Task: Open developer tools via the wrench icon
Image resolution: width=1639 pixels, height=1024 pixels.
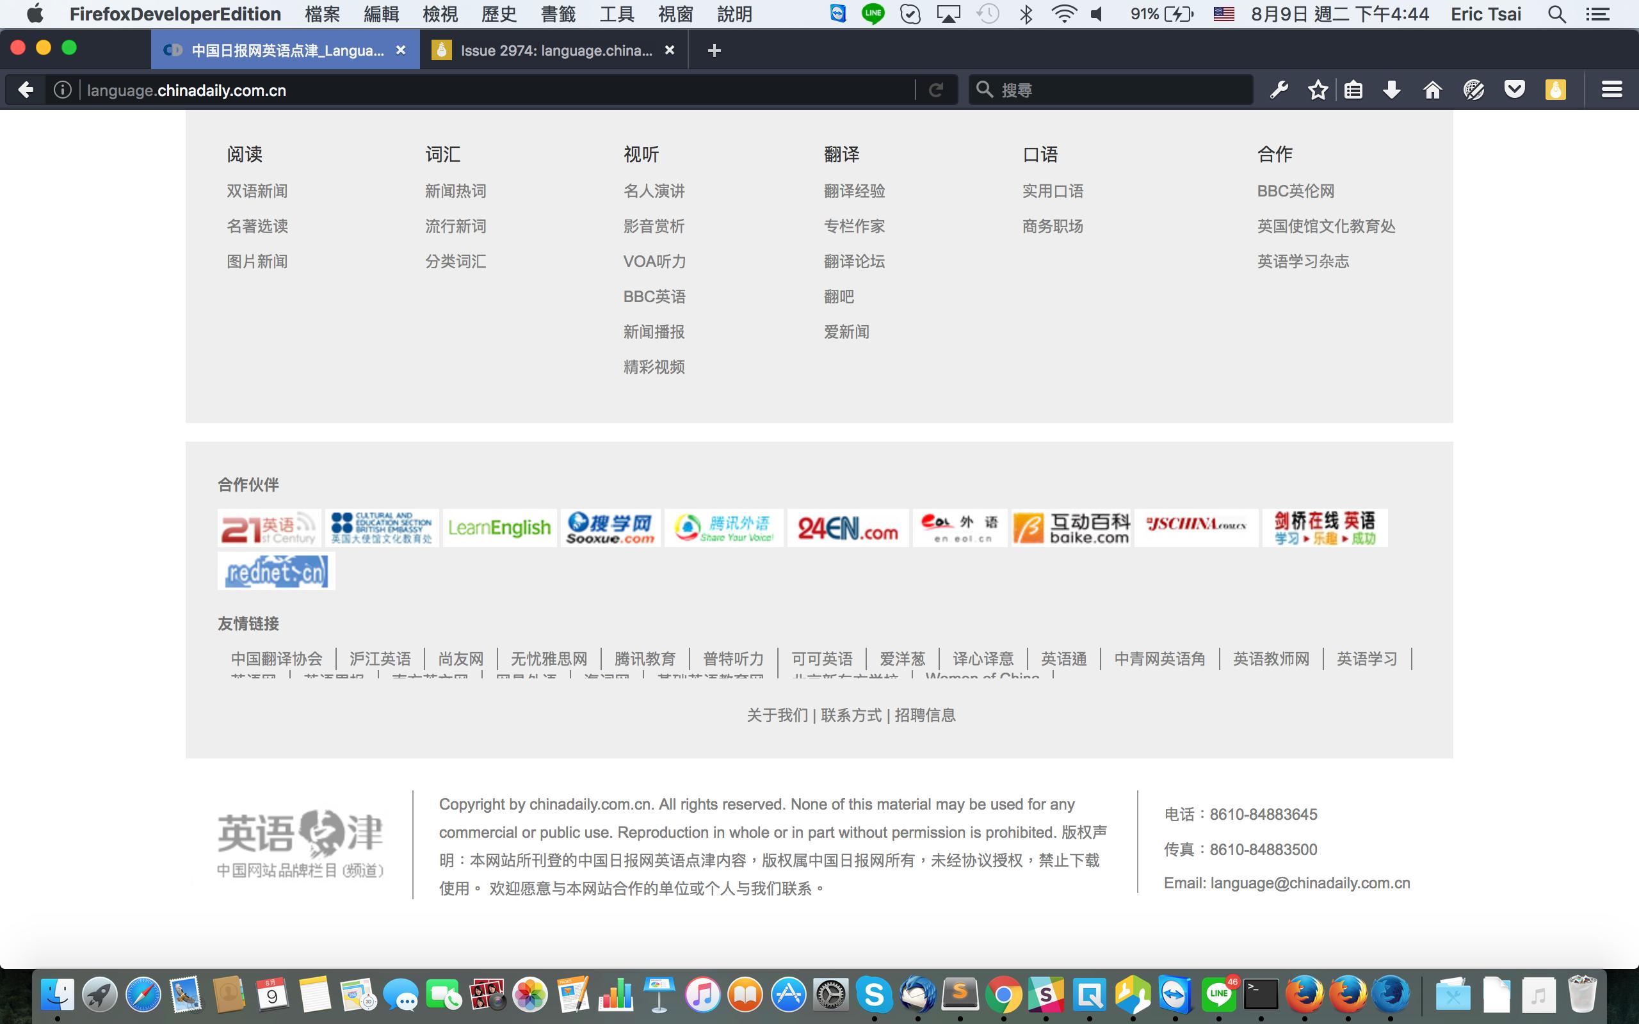Action: tap(1279, 90)
